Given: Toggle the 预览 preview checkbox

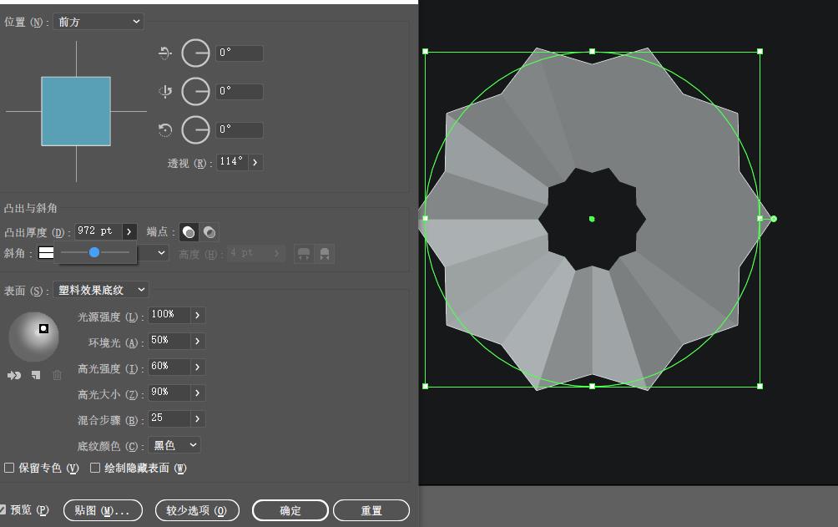Looking at the screenshot, I should (x=3, y=510).
